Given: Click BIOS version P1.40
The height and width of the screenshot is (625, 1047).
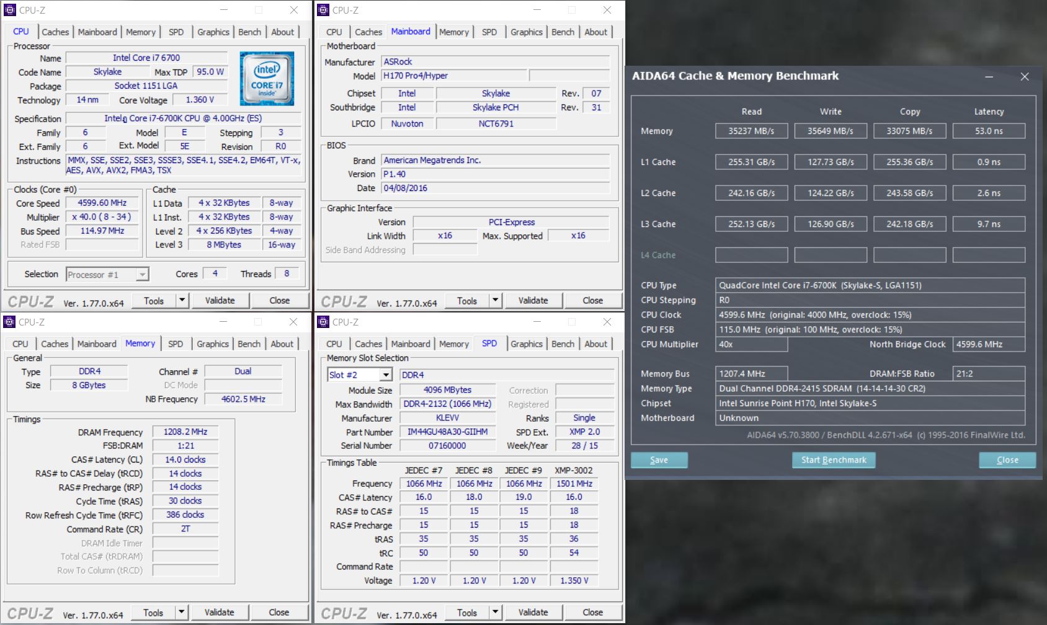Looking at the screenshot, I should click(x=495, y=174).
